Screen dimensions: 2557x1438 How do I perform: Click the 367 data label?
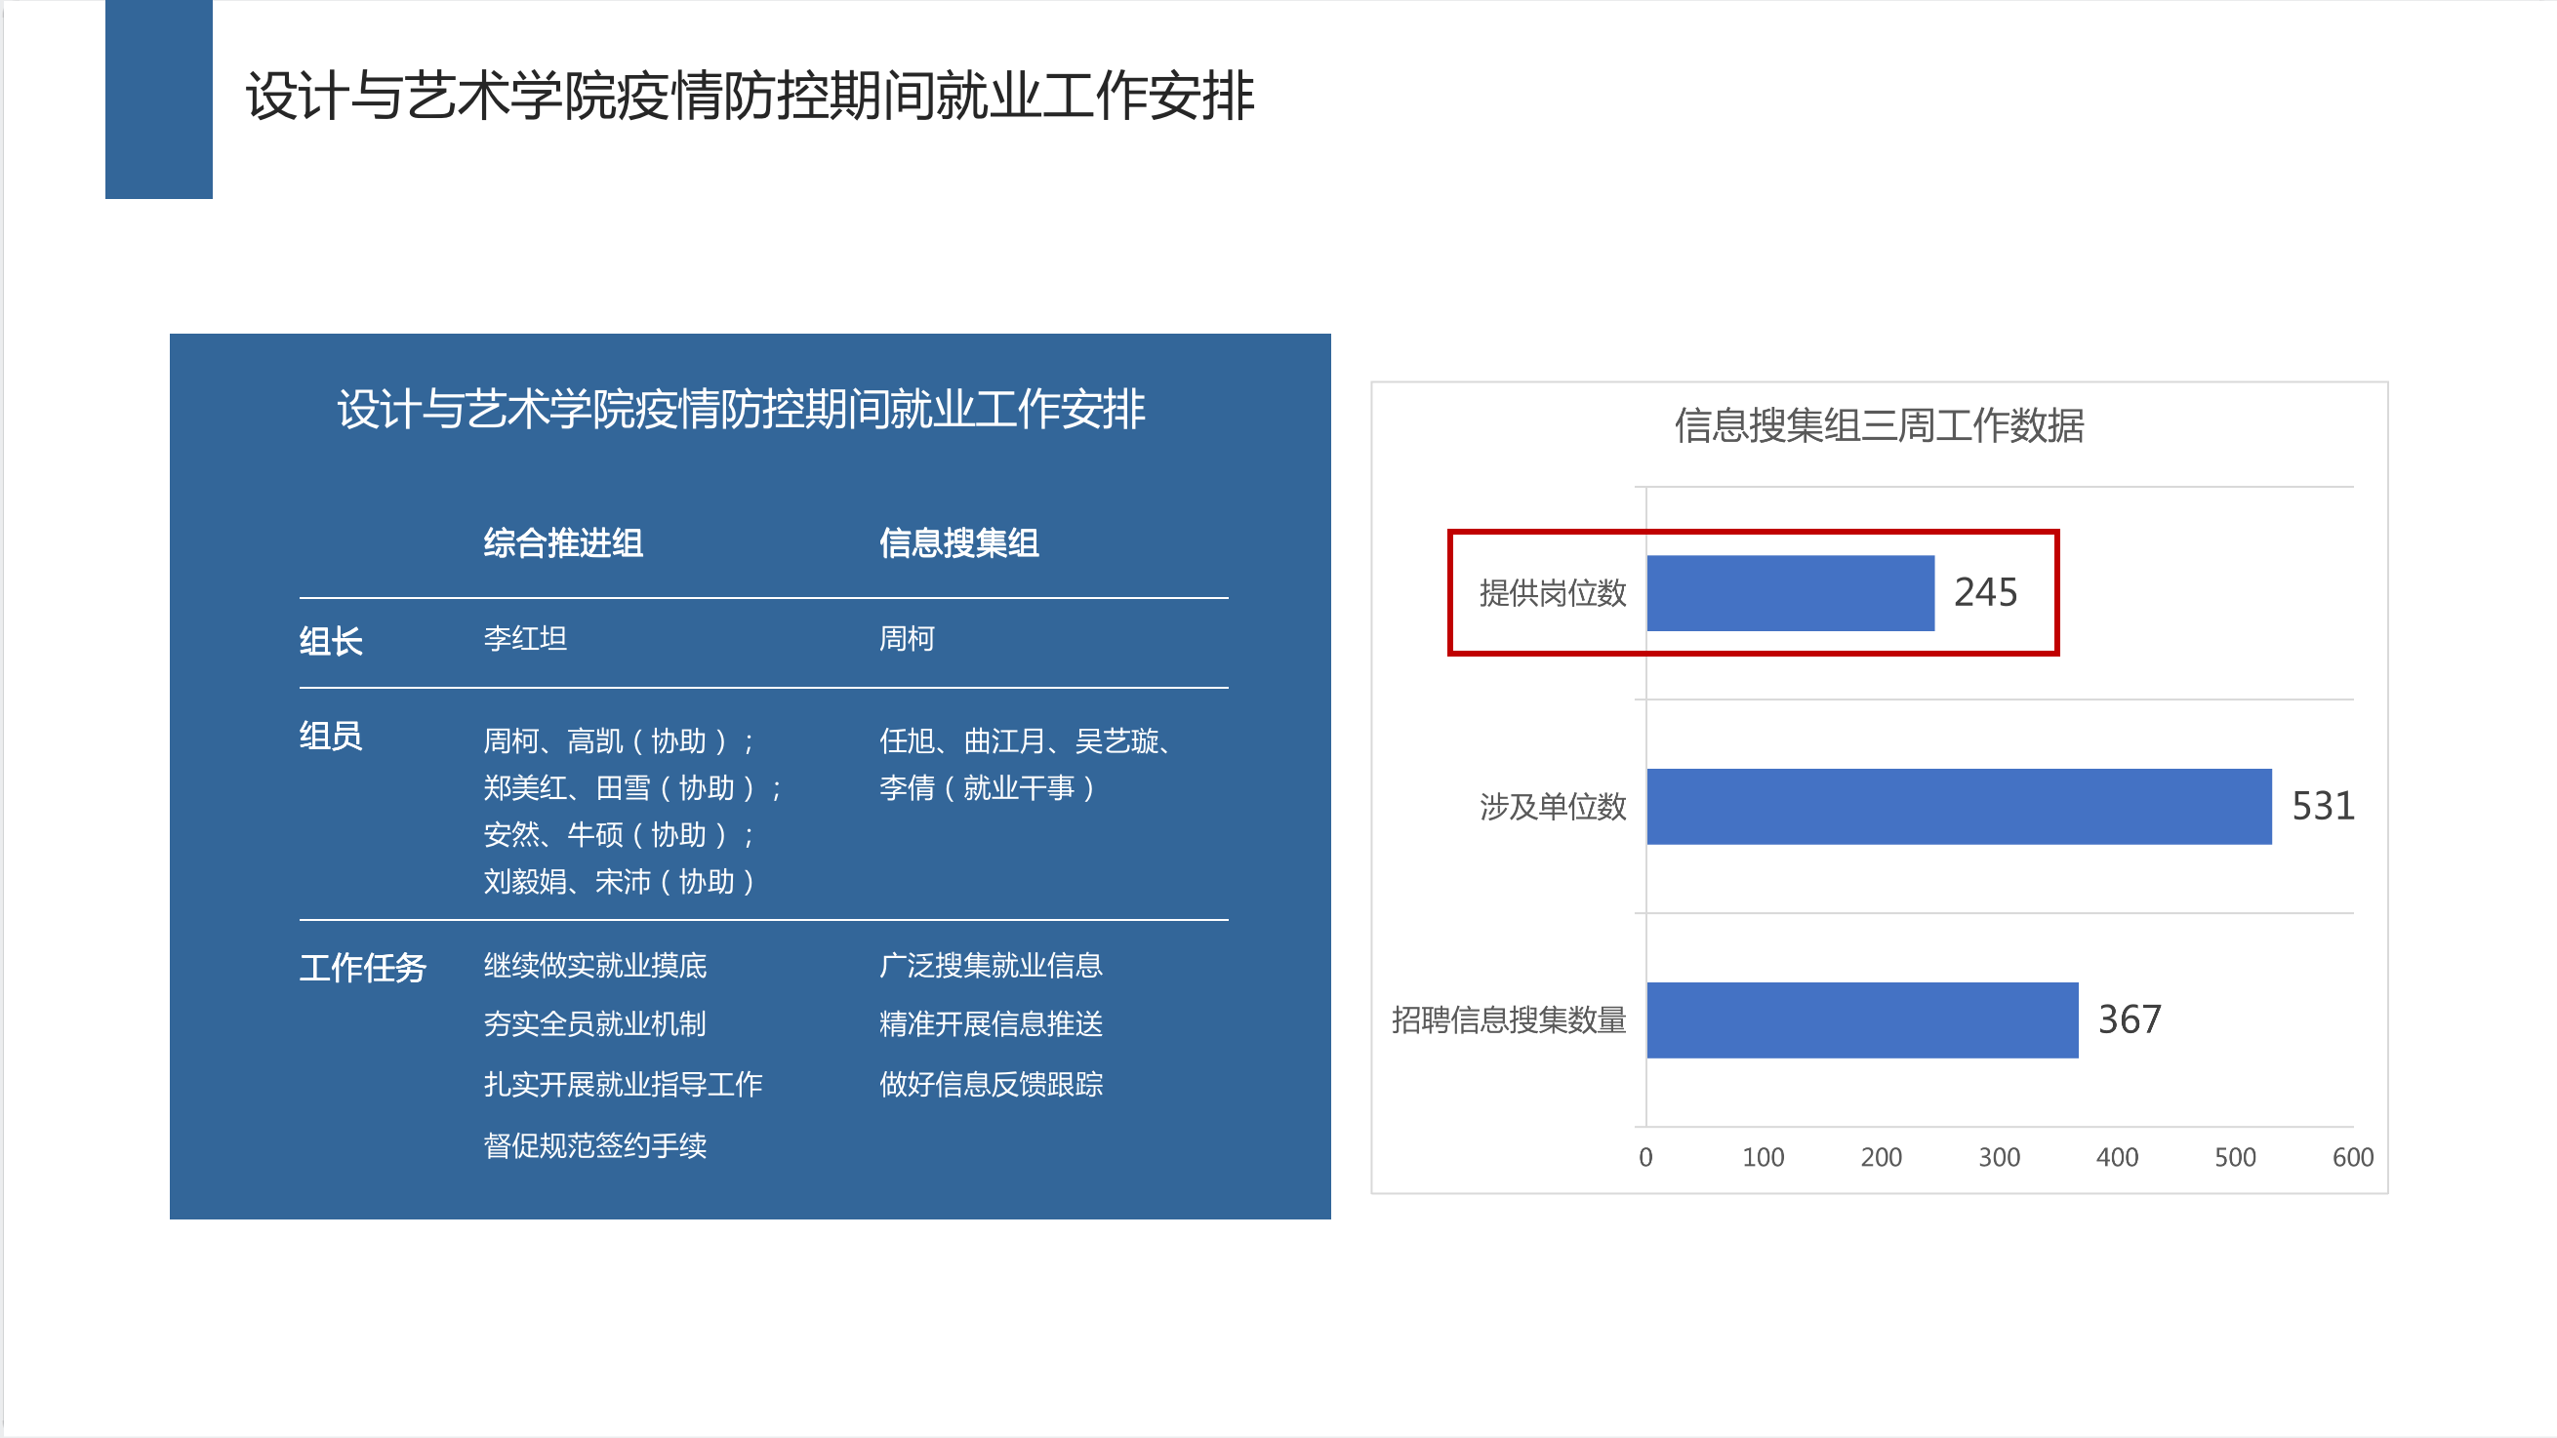tap(2130, 1019)
